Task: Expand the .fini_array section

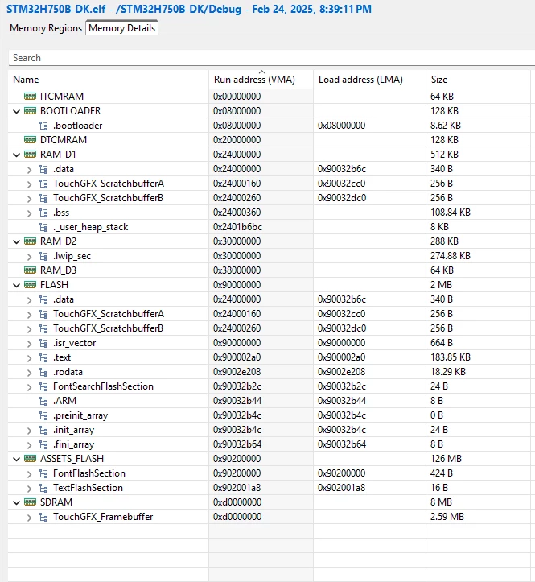Action: click(x=29, y=445)
